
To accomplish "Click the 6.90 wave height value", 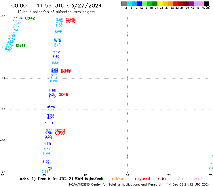I will click(x=13, y=37).
